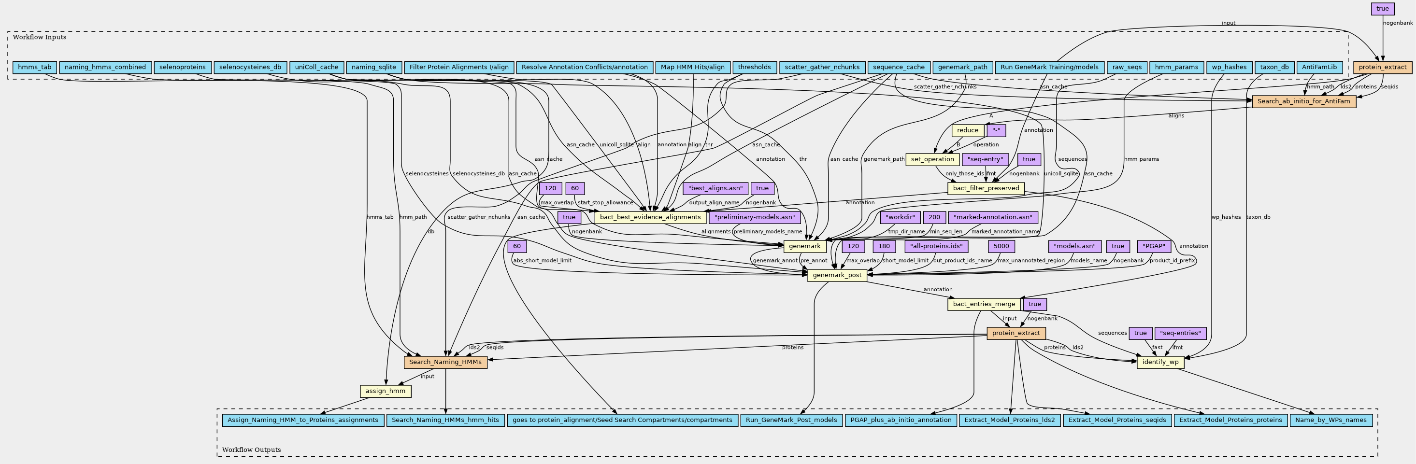This screenshot has width=1416, height=464.
Task: Click the reduce step node
Action: point(968,131)
